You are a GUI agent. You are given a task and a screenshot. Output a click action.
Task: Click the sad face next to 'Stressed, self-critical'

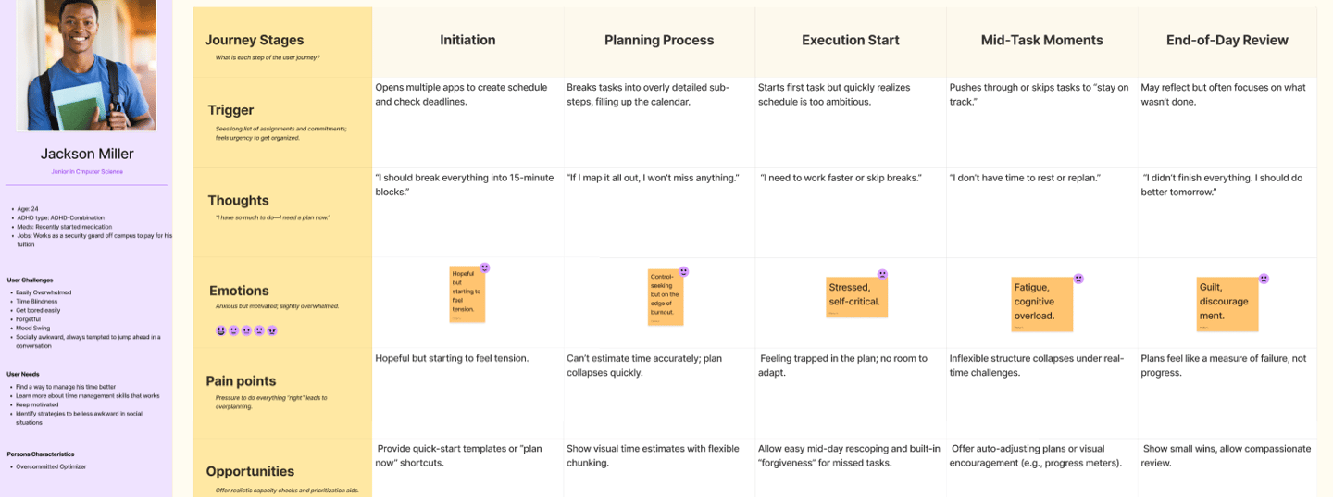coord(882,275)
